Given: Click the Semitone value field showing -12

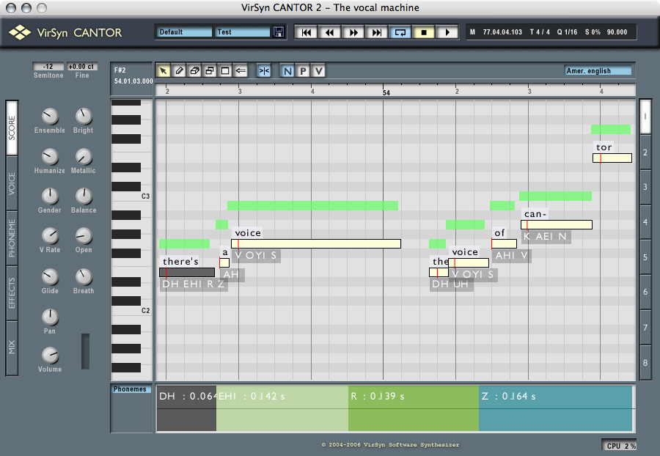Looking at the screenshot, I should [x=48, y=67].
